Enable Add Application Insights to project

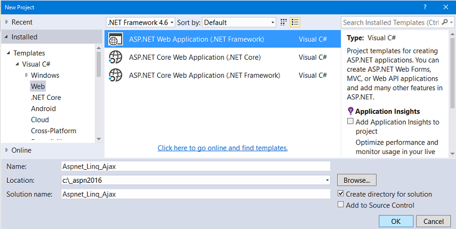tap(351, 121)
